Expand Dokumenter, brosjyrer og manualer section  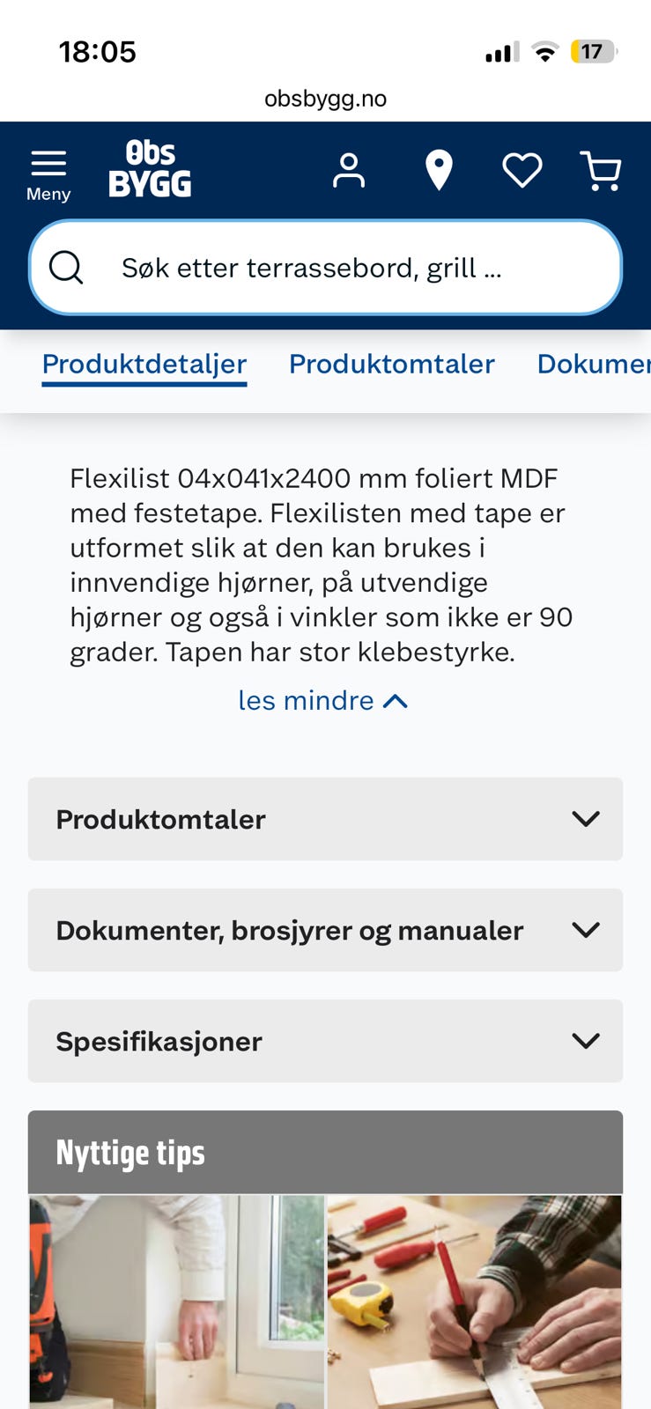[x=325, y=930]
